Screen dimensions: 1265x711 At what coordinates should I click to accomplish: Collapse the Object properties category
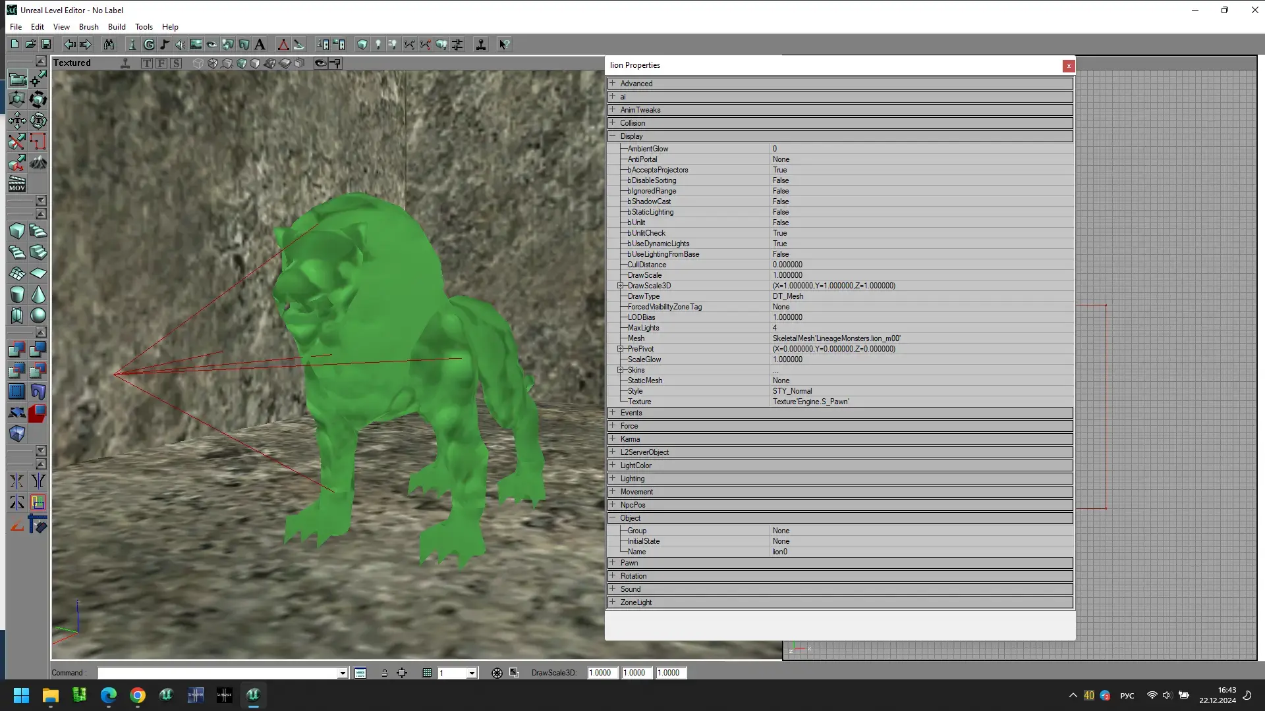pyautogui.click(x=612, y=517)
